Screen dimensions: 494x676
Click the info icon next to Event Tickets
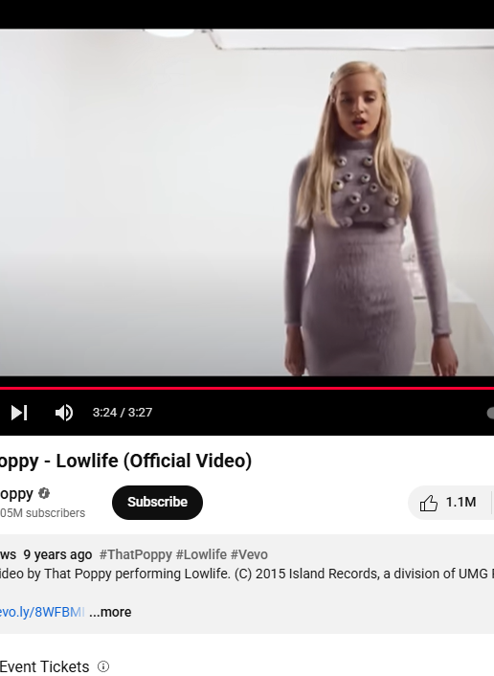click(103, 666)
